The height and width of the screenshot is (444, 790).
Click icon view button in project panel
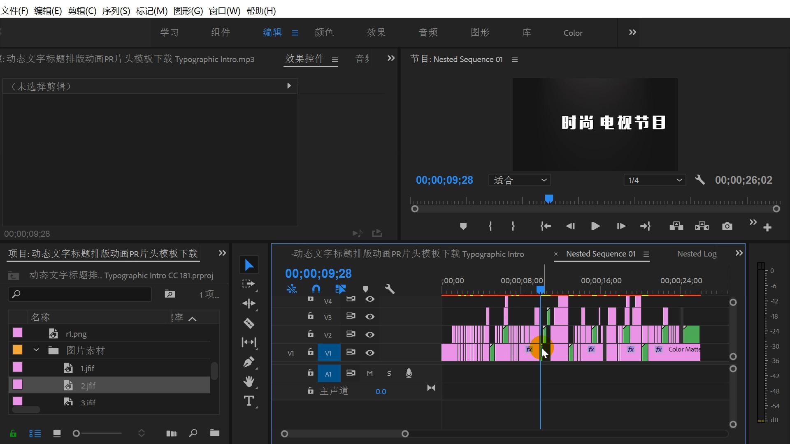[57, 433]
